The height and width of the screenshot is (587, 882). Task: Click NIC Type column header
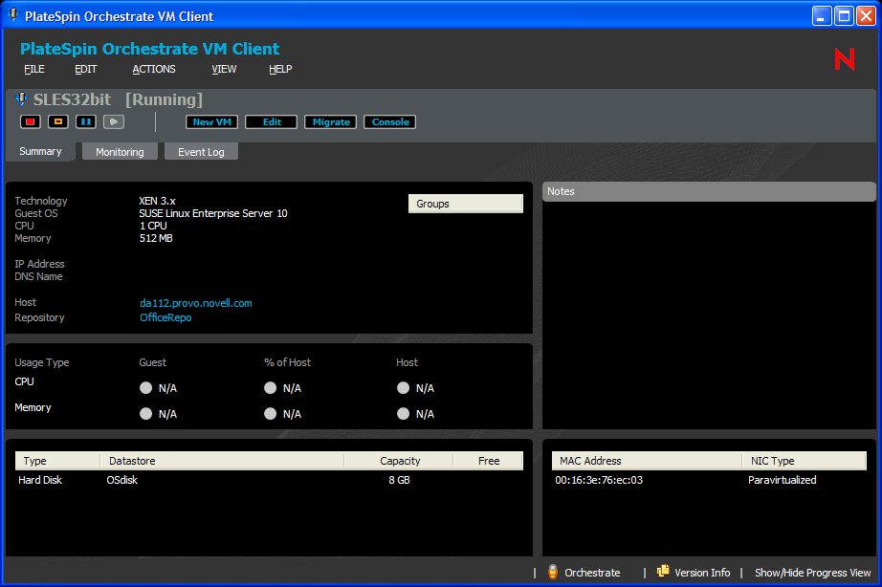coord(805,461)
